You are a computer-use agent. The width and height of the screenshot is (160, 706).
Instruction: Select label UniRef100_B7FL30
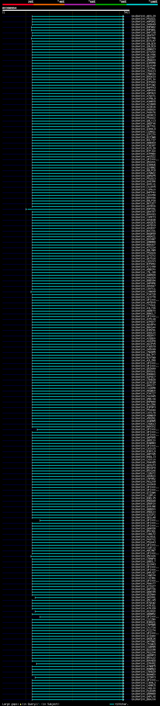pyautogui.click(x=143, y=79)
